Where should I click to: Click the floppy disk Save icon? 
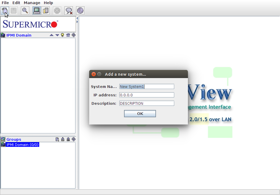tap(14, 10)
